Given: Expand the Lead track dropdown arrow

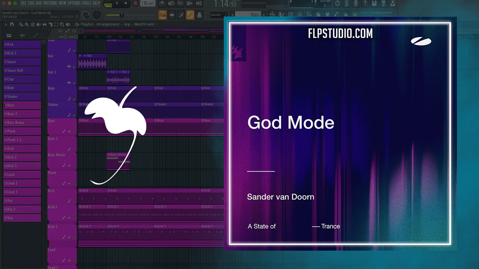Looking at the screenshot, I should click(x=69, y=260).
